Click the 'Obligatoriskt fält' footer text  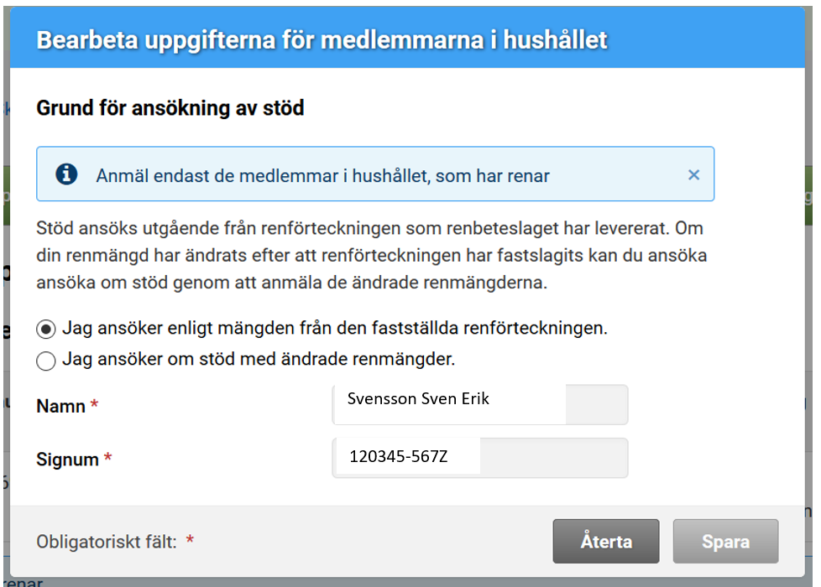[x=107, y=542]
